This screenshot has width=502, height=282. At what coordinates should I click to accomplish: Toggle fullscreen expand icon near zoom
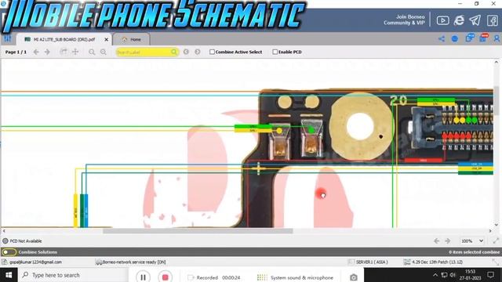(496, 241)
